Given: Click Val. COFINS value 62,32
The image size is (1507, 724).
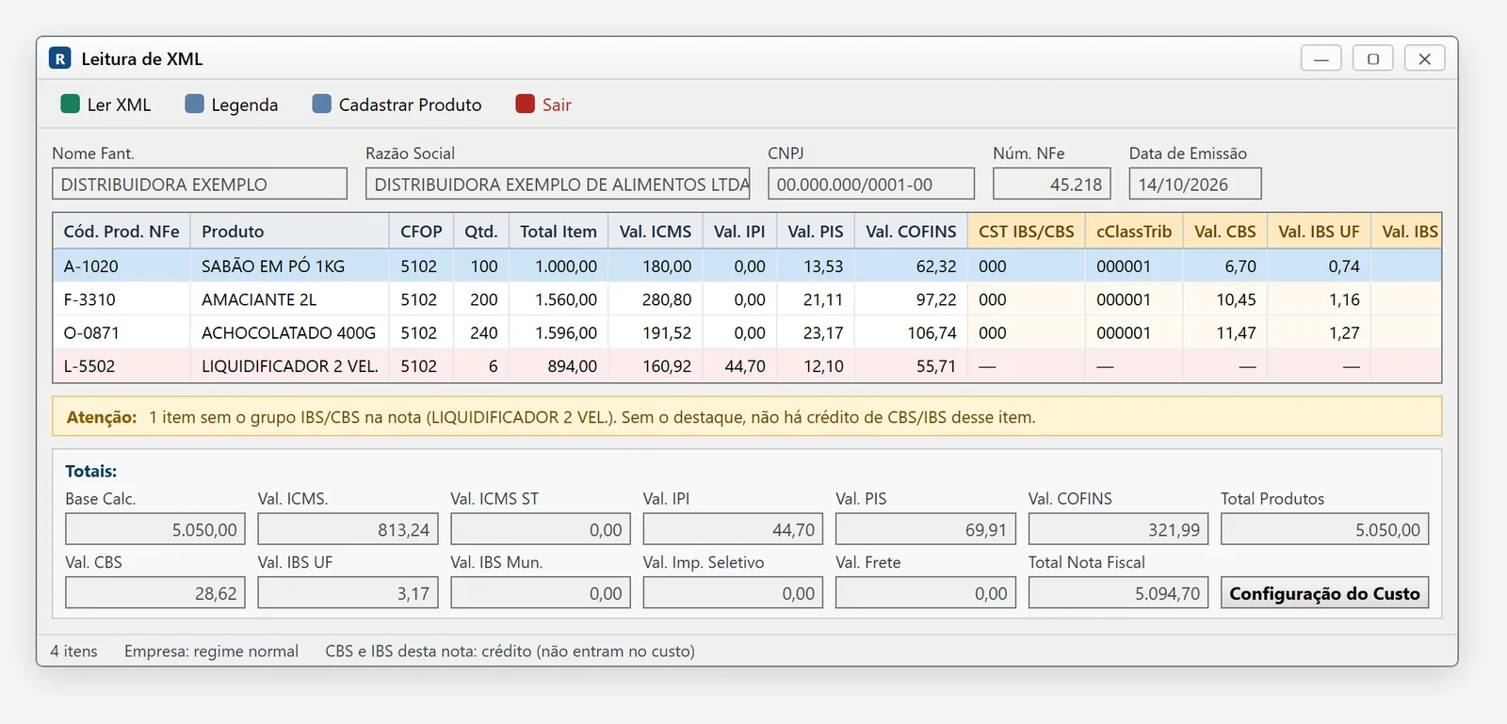Looking at the screenshot, I should coord(936,266).
